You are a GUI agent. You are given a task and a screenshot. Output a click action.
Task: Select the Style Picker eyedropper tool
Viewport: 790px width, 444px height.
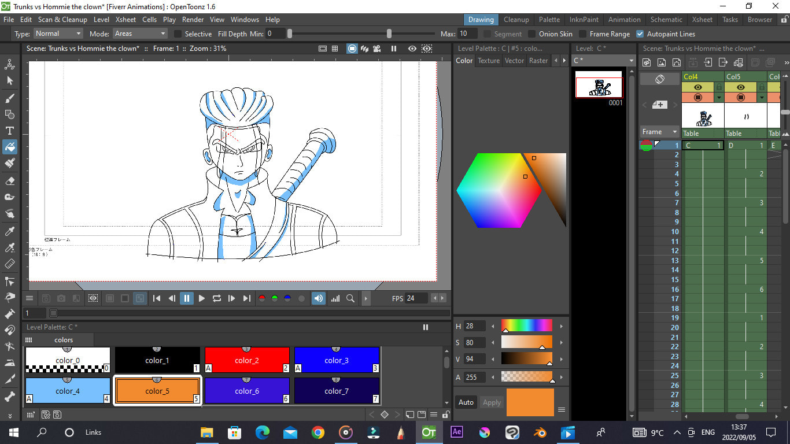click(10, 231)
